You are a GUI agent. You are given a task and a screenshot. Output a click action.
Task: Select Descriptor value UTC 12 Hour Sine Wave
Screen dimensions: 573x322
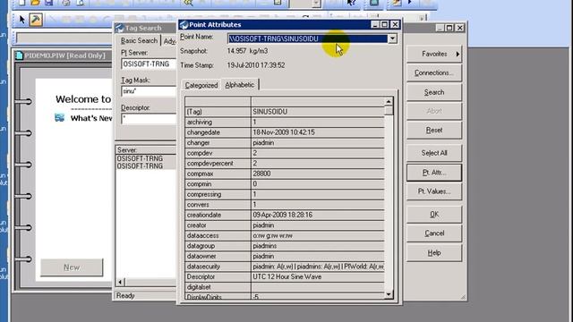(x=318, y=276)
